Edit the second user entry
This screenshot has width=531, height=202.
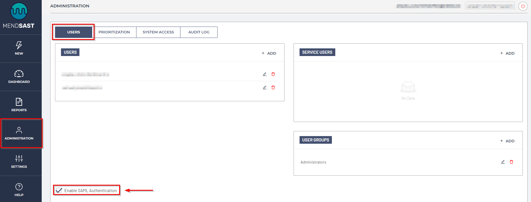pyautogui.click(x=265, y=87)
